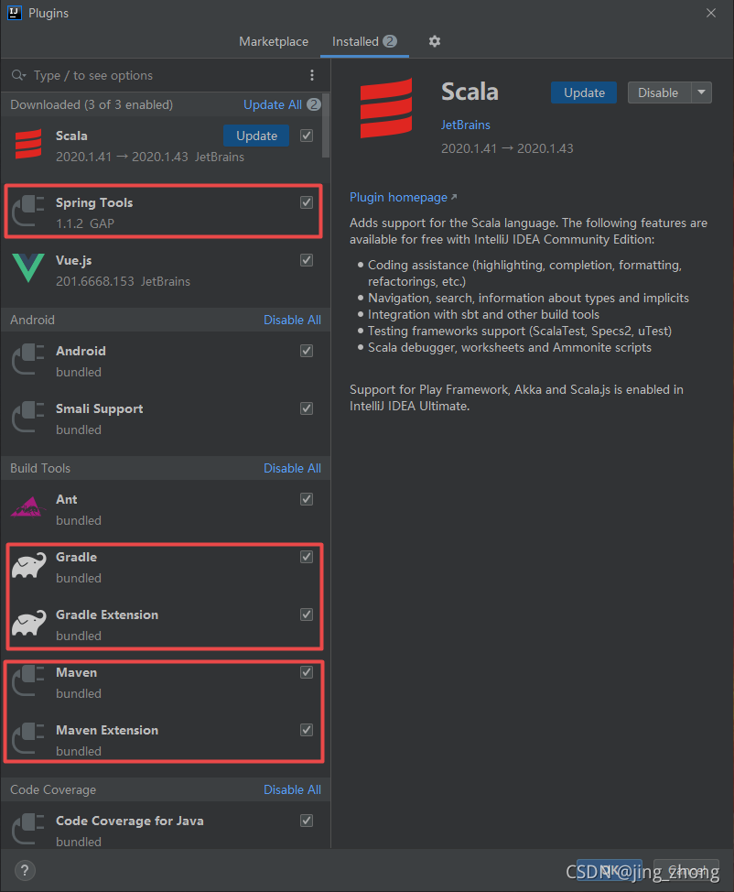The width and height of the screenshot is (734, 892).
Task: Click Update All link
Action: point(273,104)
